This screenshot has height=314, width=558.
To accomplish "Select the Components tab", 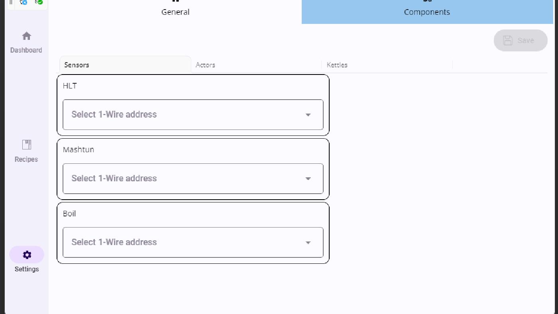I will click(427, 12).
